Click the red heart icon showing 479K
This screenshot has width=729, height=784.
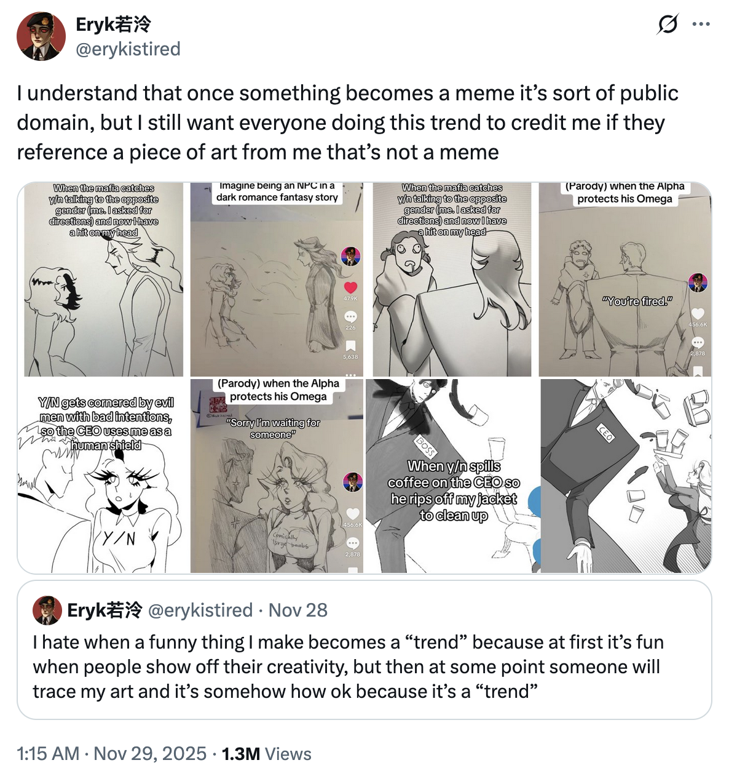(x=350, y=287)
